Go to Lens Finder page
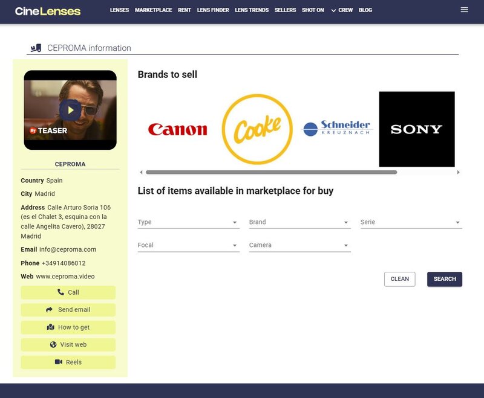This screenshot has width=484, height=398. coord(212,10)
